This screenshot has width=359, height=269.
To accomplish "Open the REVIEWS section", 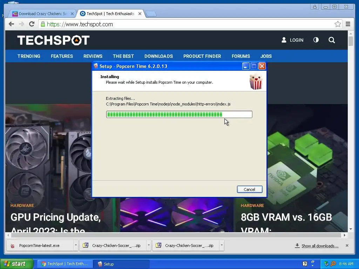I will pyautogui.click(x=93, y=56).
